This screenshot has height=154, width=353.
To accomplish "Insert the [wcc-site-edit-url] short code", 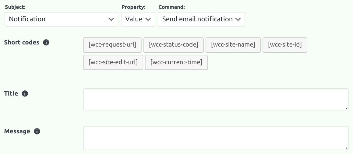I will tap(113, 62).
